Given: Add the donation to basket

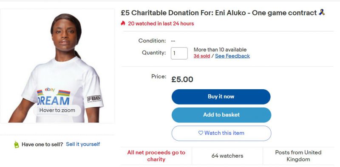Looking at the screenshot, I should click(221, 115).
